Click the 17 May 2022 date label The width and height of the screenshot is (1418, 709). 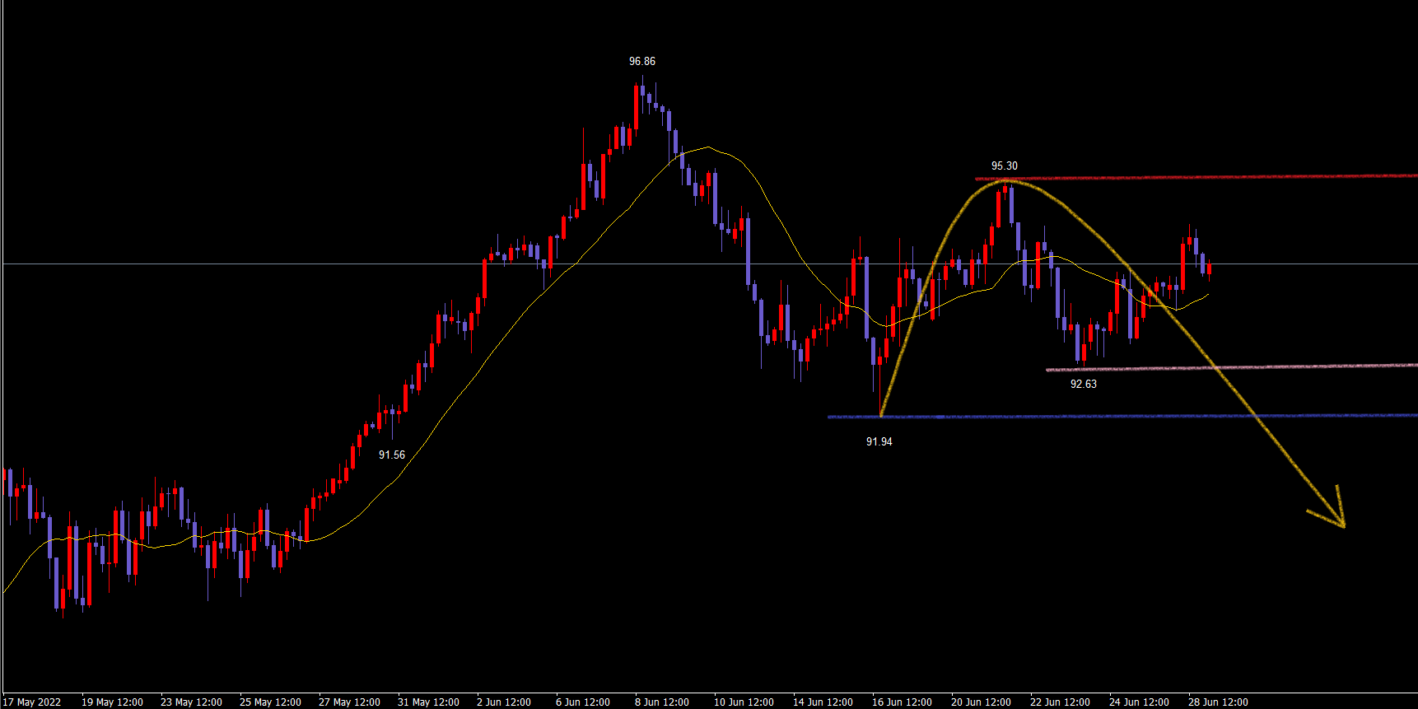(32, 702)
